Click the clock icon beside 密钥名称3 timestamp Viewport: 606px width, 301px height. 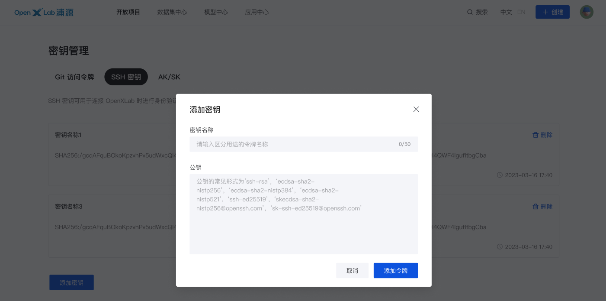click(500, 246)
